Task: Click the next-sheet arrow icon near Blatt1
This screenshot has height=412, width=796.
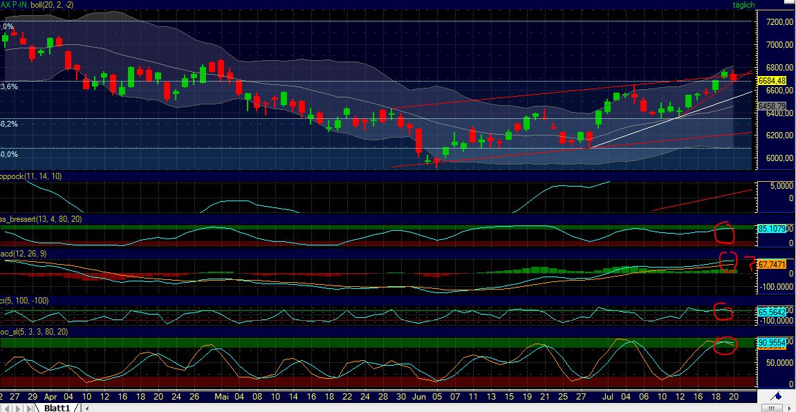Action: 17,408
